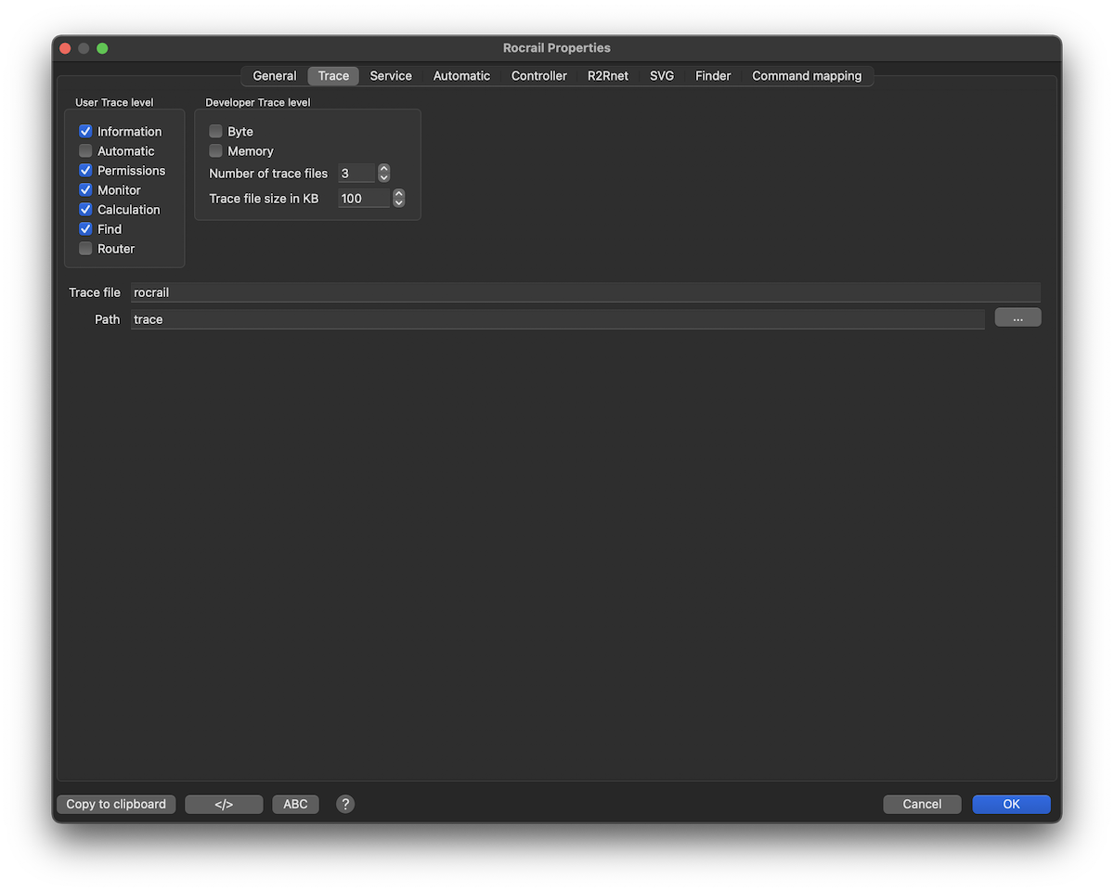Click the Trace file size stepper
The image size is (1114, 892).
398,199
